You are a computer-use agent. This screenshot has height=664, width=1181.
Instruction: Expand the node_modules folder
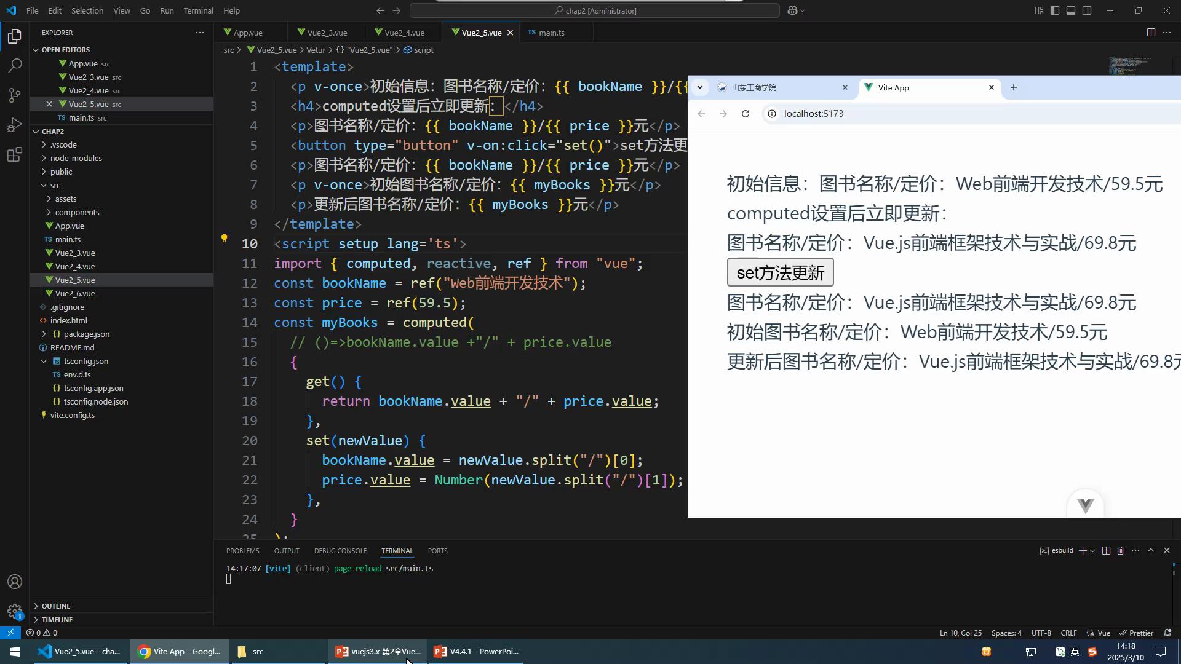[76, 158]
